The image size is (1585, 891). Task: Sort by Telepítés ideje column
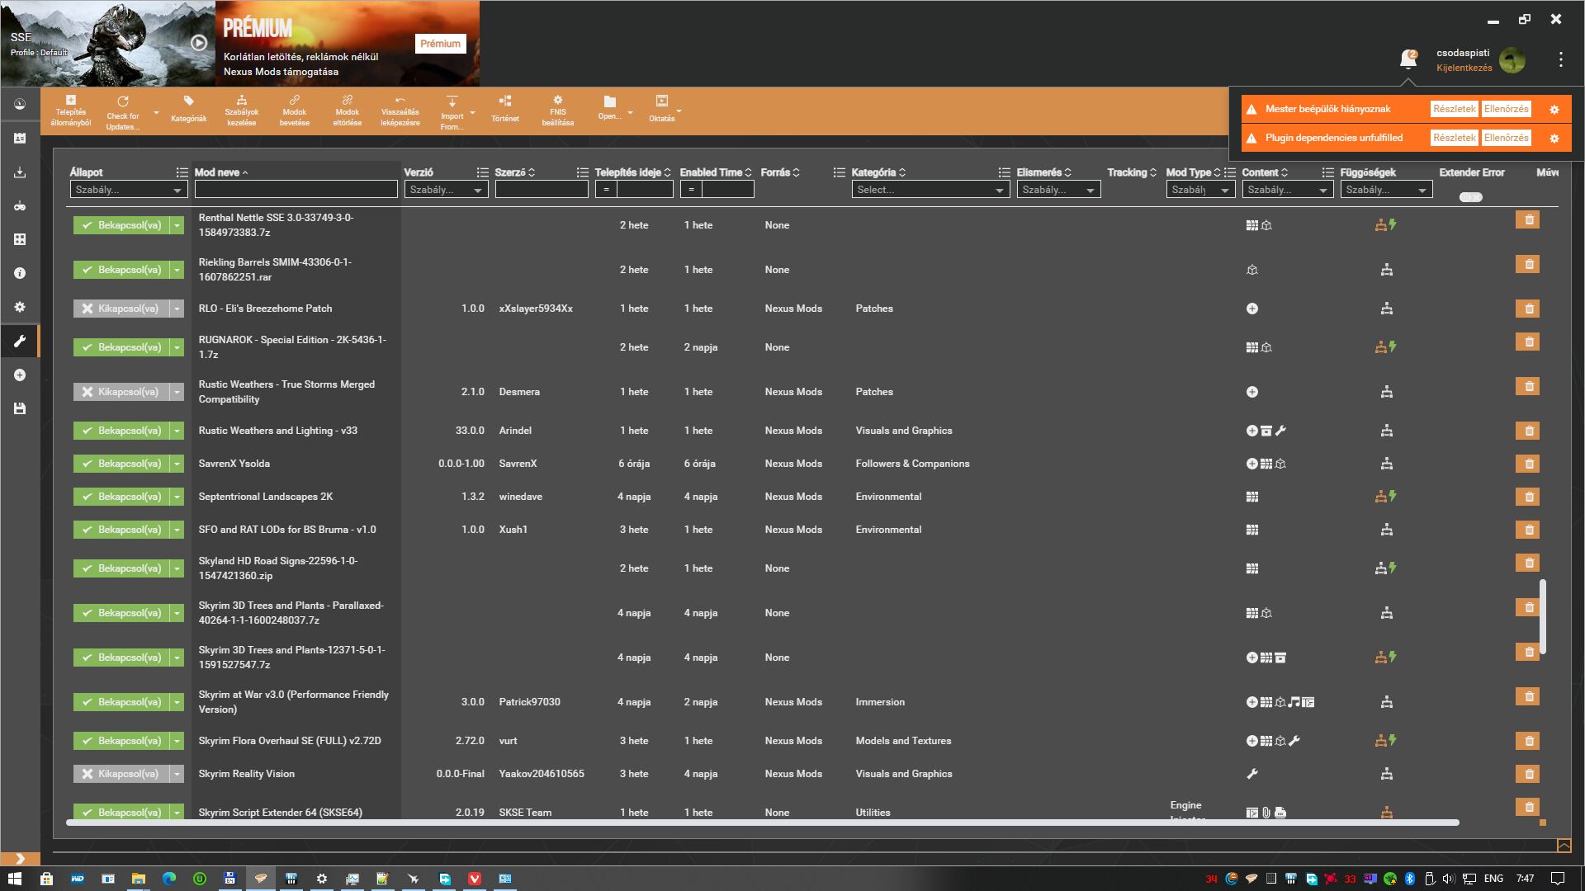(632, 172)
